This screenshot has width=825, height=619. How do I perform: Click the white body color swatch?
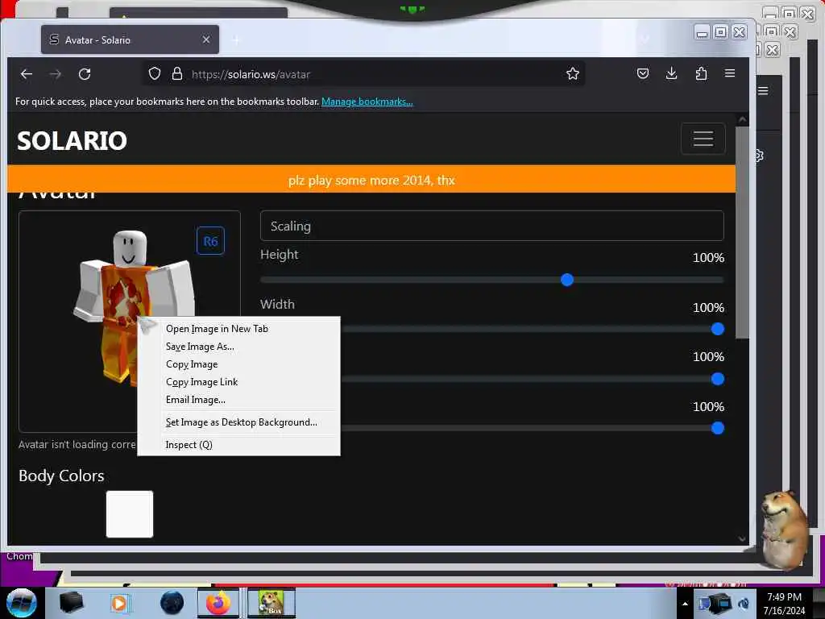(x=130, y=514)
